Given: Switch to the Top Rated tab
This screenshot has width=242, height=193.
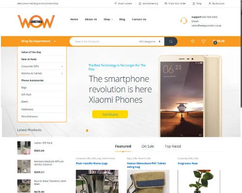Looking at the screenshot, I should pyautogui.click(x=173, y=146).
